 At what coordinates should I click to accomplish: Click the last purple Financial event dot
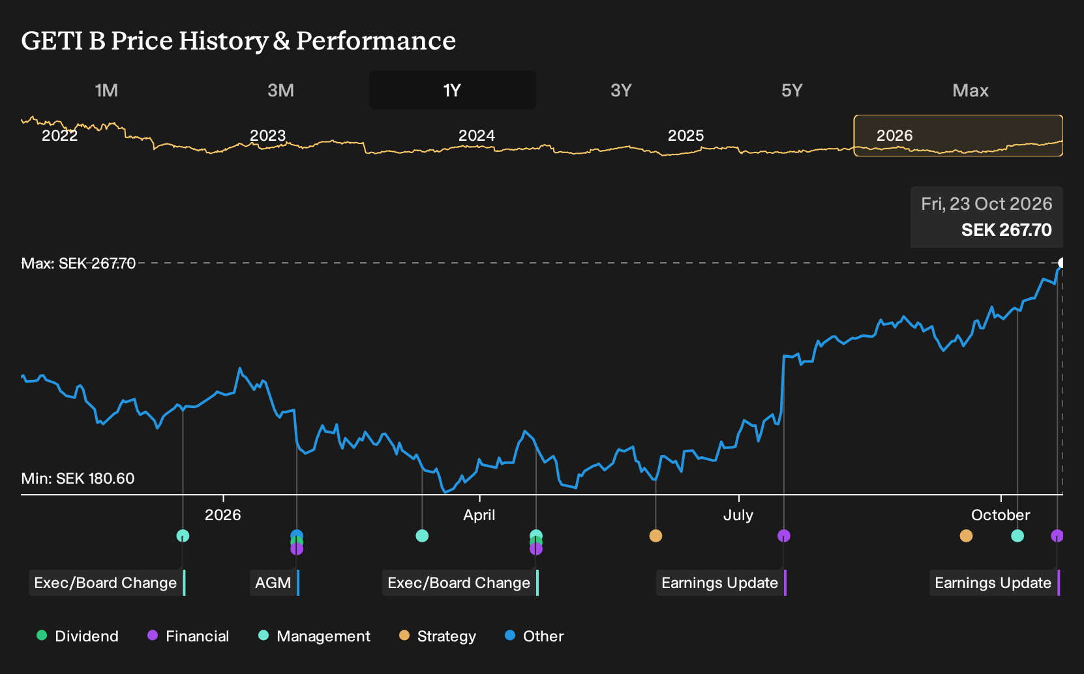(1057, 536)
